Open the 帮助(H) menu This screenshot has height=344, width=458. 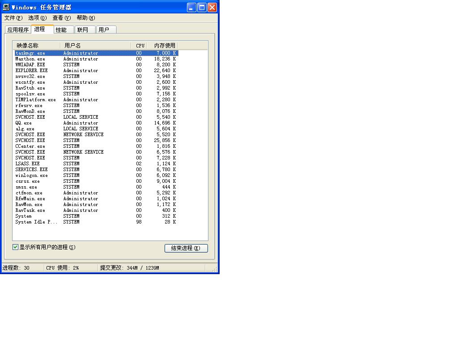click(86, 18)
